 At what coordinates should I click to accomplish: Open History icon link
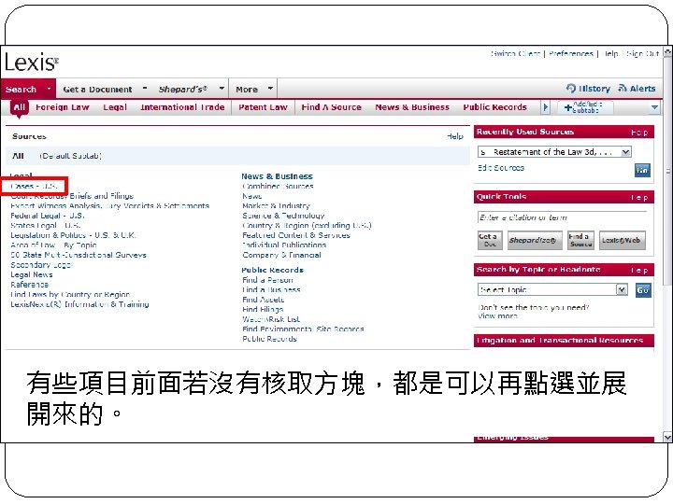pos(588,89)
